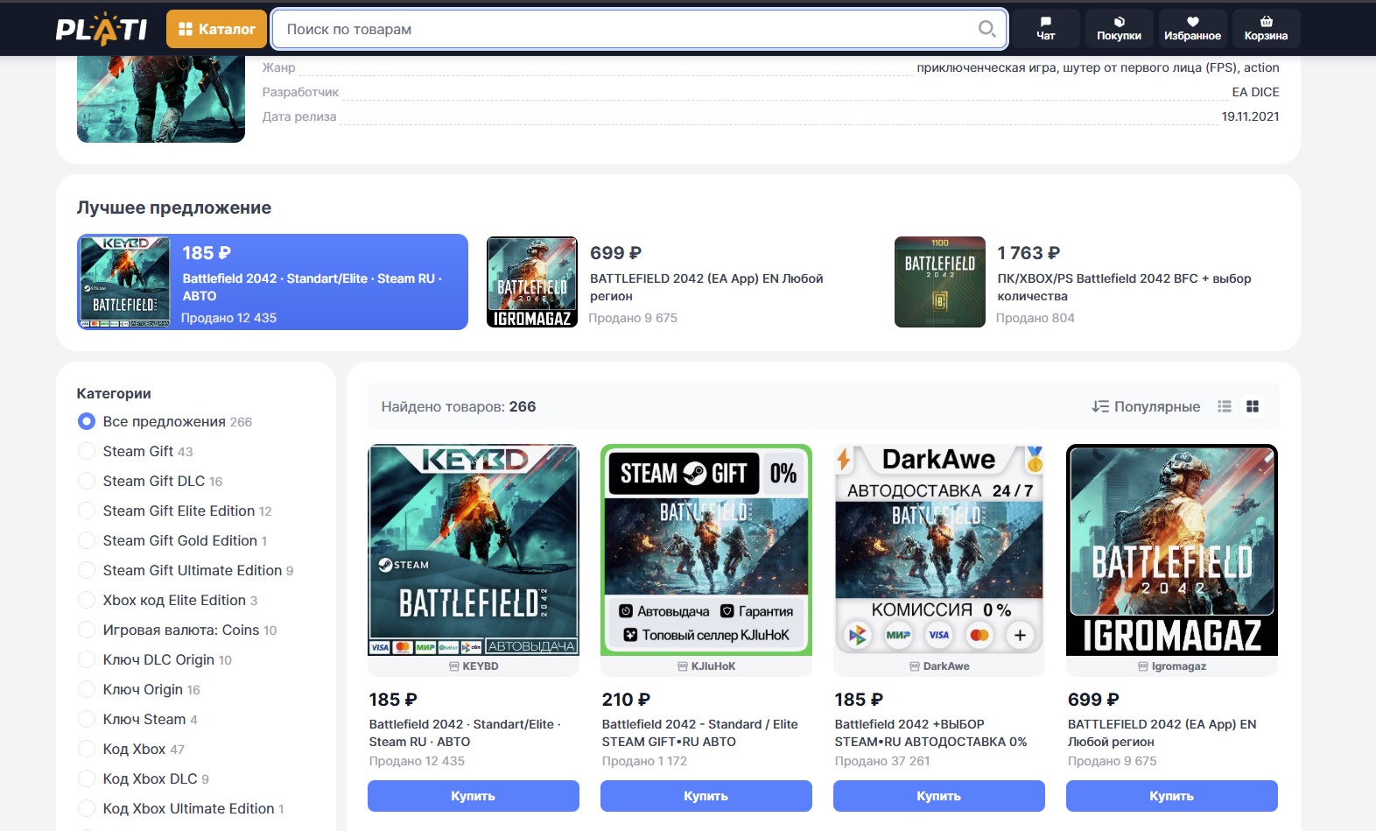Screen dimensions: 1376x831
Task: Click the Igromagaz seller shop link
Action: click(1172, 666)
